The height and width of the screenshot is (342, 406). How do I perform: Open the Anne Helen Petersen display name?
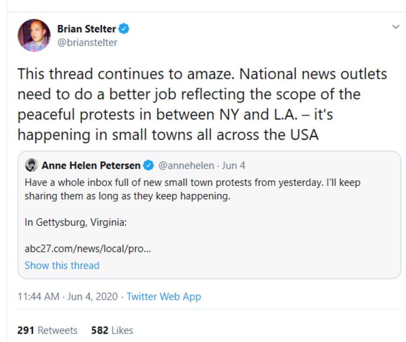coord(91,166)
